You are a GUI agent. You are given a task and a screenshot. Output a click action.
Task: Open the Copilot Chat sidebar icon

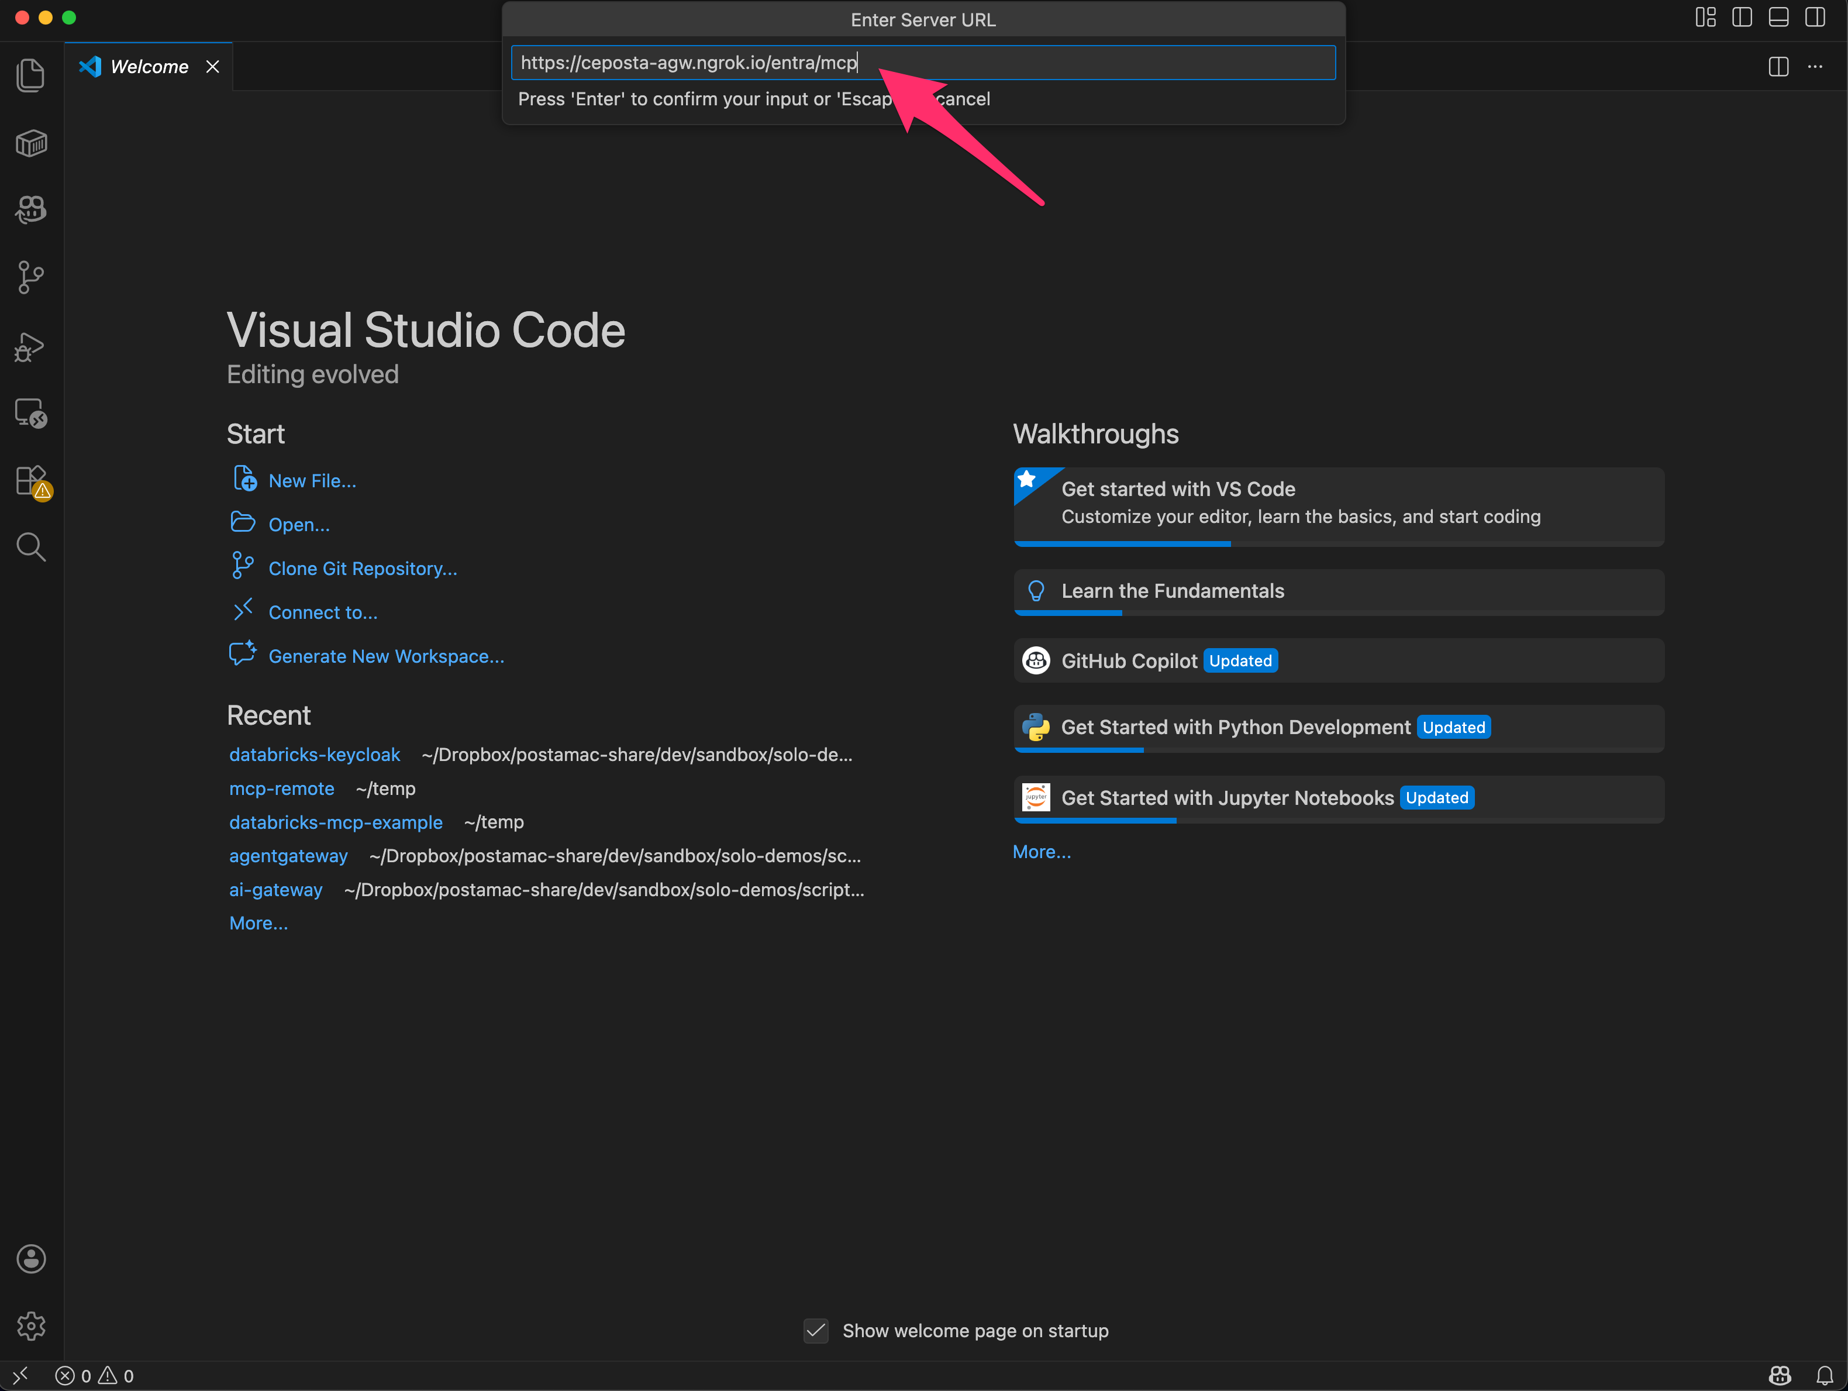click(x=31, y=209)
